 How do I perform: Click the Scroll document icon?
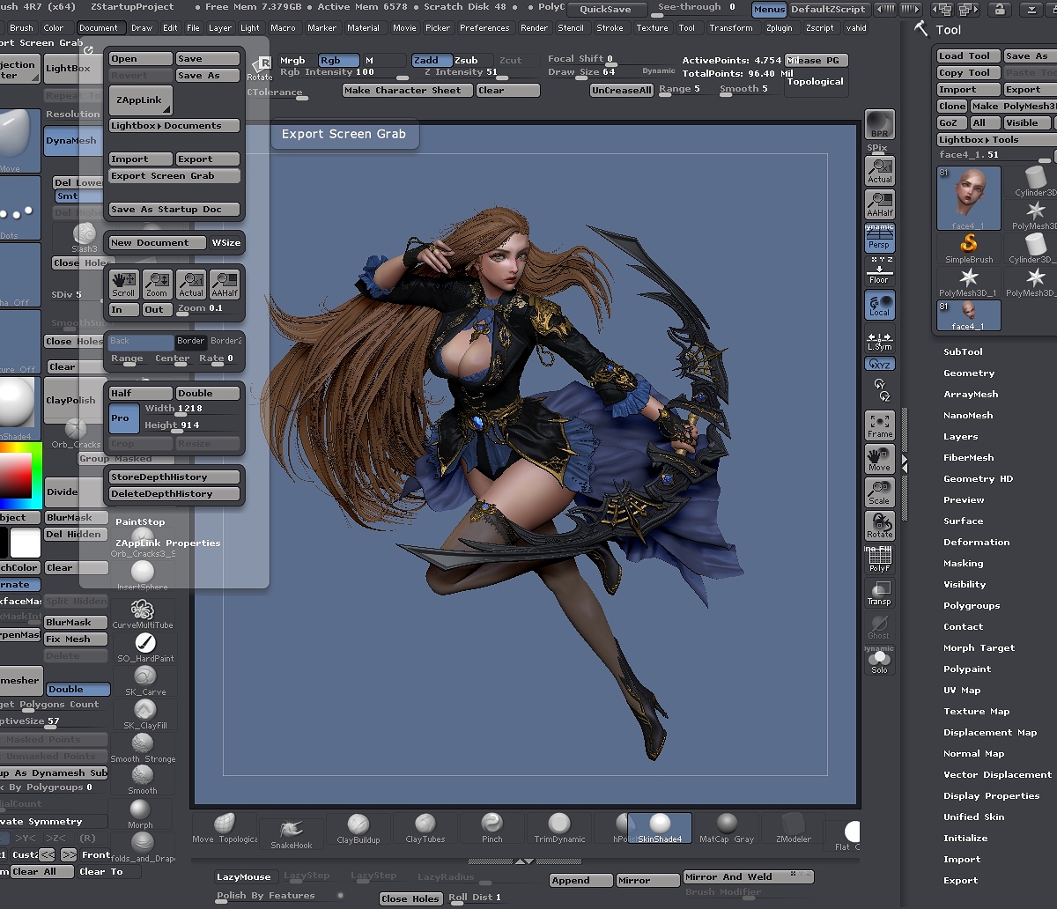coord(123,285)
